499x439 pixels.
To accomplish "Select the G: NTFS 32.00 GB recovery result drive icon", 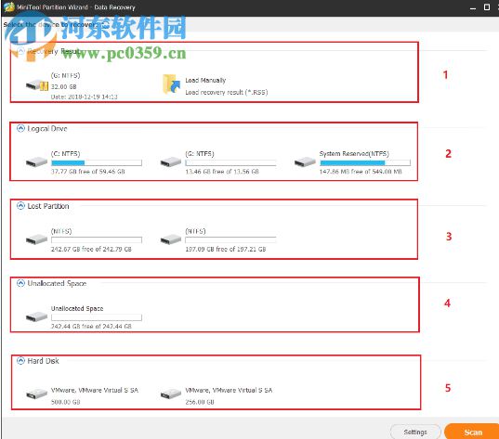I will [x=37, y=85].
